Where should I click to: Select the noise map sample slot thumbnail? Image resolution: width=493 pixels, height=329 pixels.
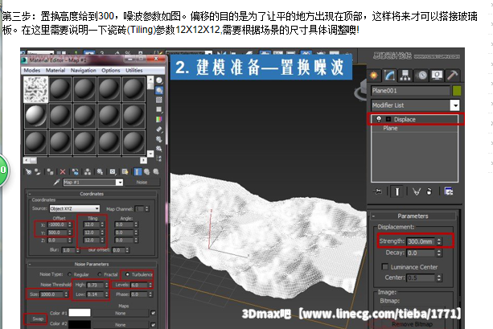click(36, 89)
